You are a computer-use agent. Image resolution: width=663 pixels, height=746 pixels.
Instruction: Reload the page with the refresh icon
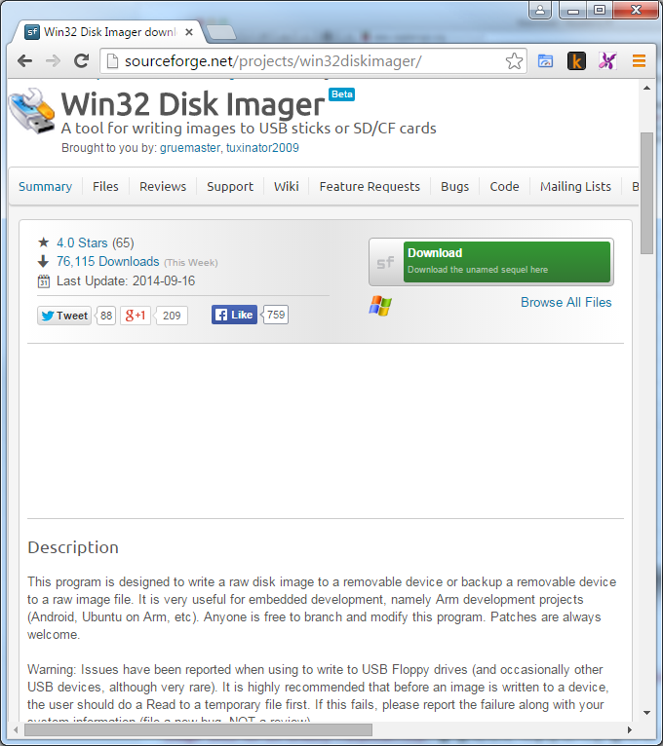[x=82, y=61]
